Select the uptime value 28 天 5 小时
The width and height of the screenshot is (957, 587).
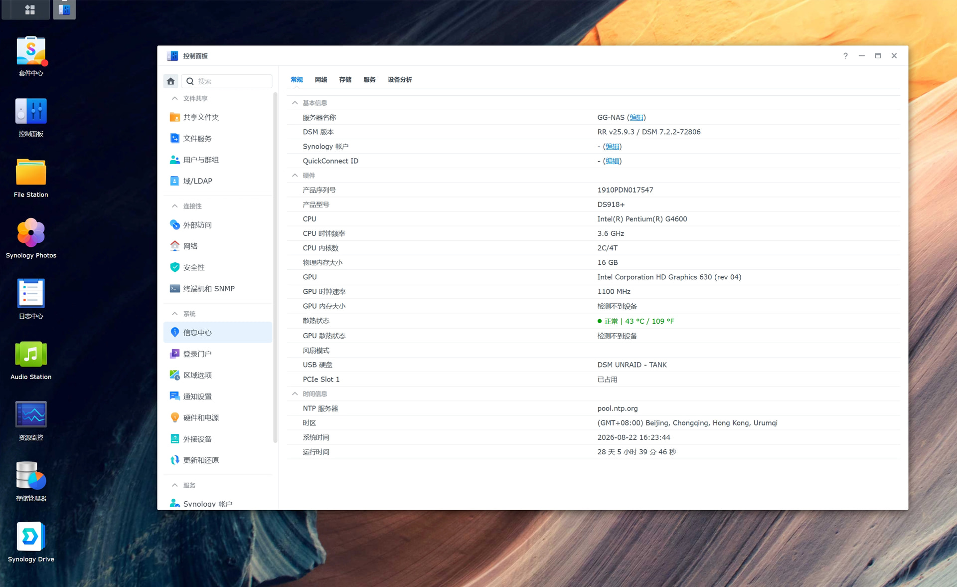637,452
